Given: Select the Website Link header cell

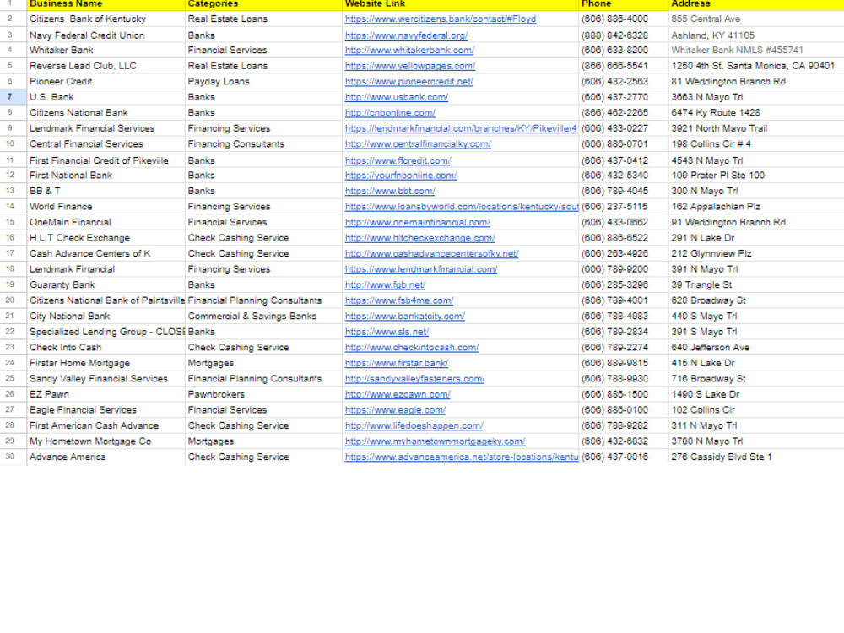Looking at the screenshot, I should point(461,4).
